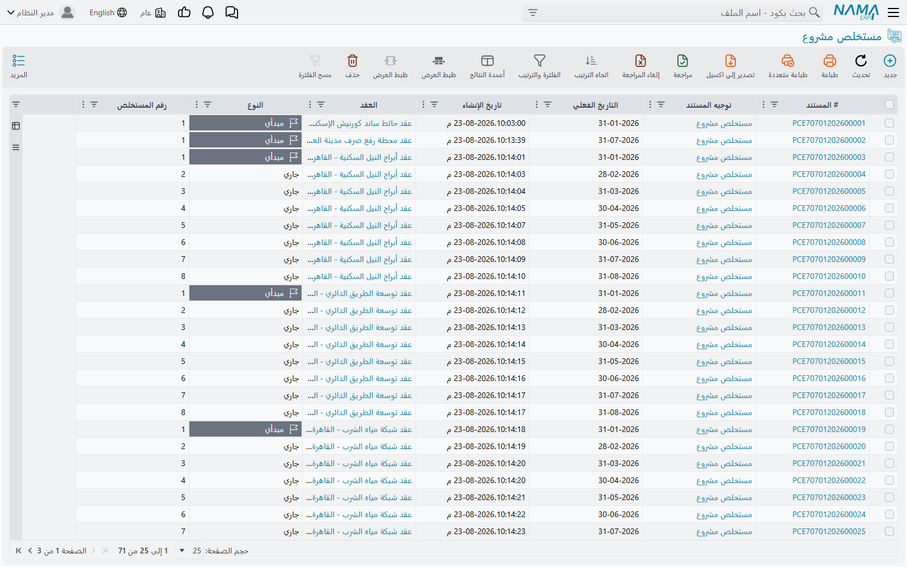
Task: Sort by التاريخ الفعلي column header
Action: pyautogui.click(x=595, y=105)
